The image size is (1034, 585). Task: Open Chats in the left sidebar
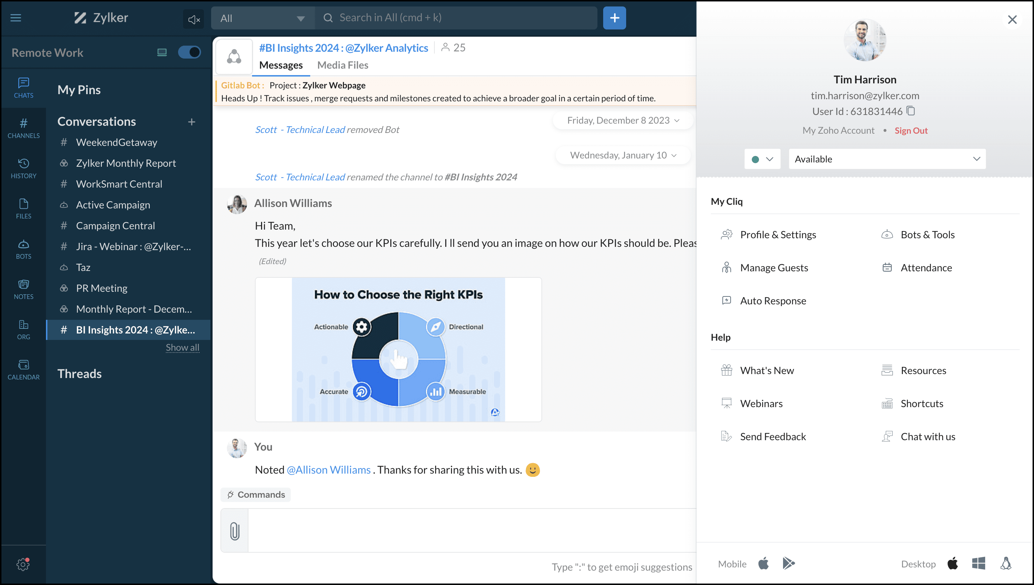[23, 88]
